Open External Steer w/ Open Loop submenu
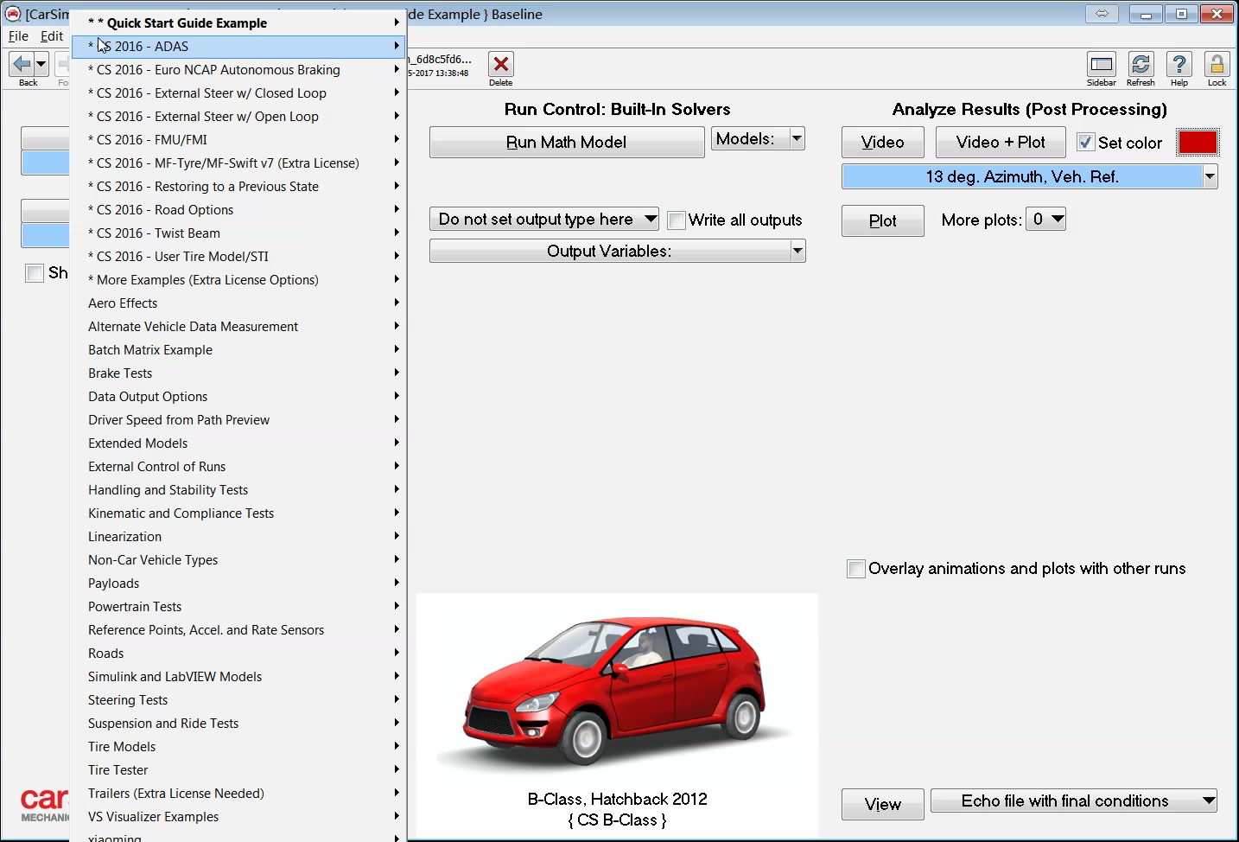The height and width of the screenshot is (842, 1239). pyautogui.click(x=238, y=117)
